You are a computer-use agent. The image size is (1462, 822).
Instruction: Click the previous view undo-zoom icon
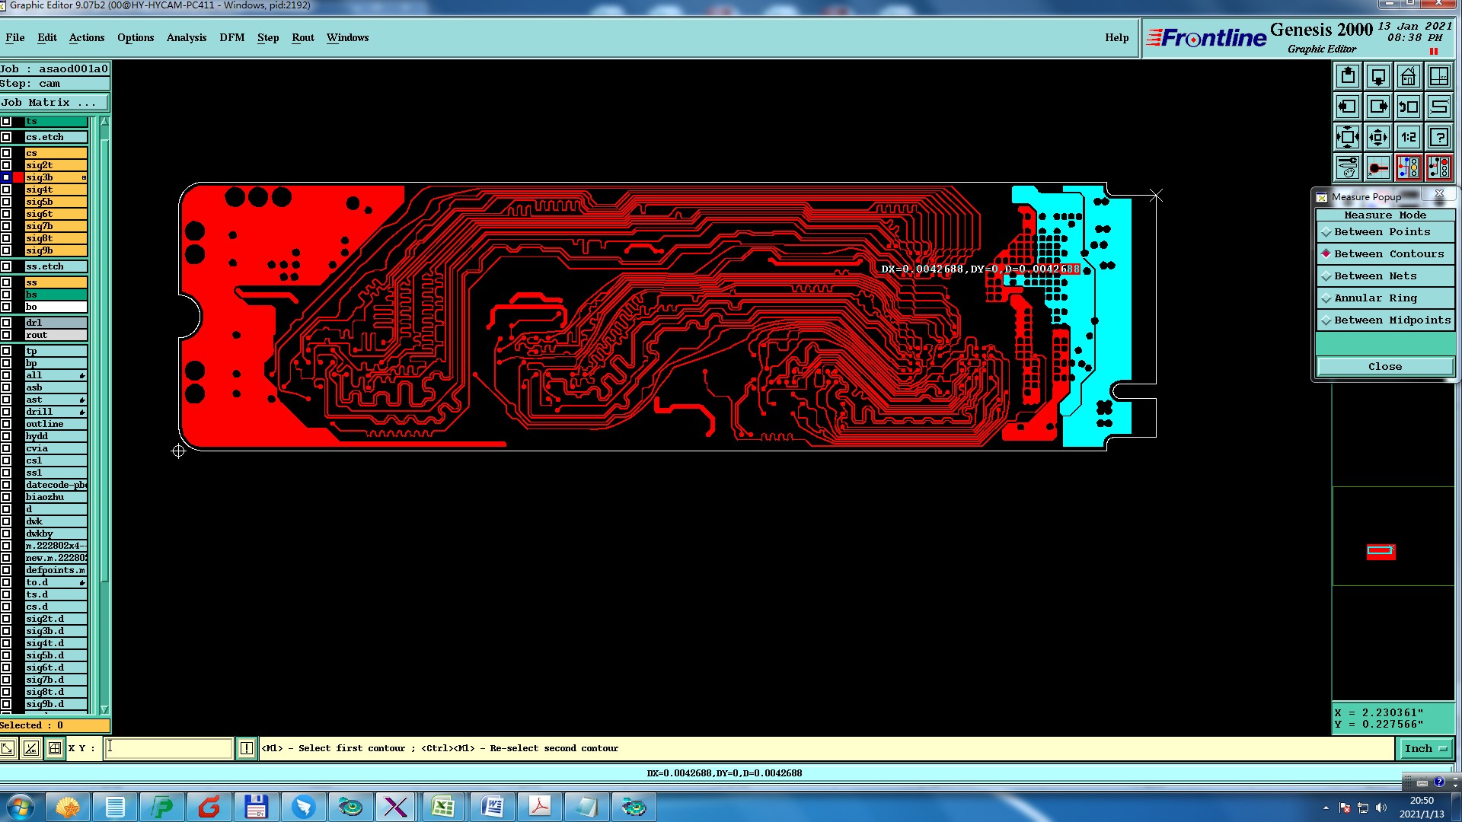point(1408,107)
